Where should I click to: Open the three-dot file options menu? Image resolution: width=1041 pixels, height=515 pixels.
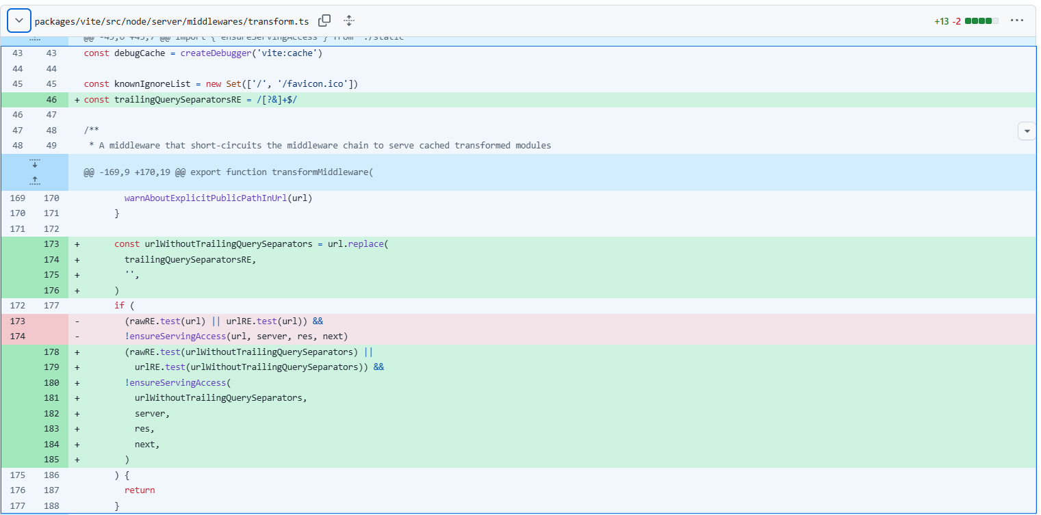click(1017, 21)
